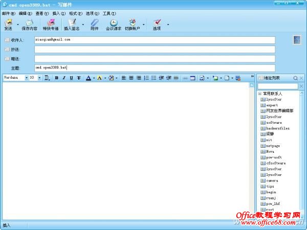
Task: Select contact camera in address list
Action: 269,181
